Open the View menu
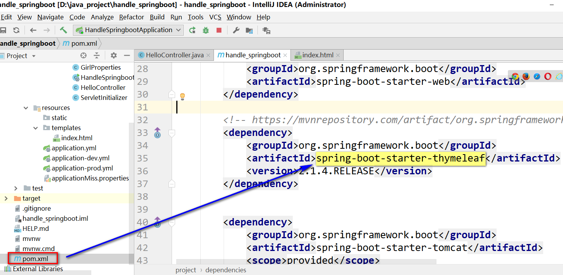This screenshot has width=563, height=275. [x=24, y=17]
